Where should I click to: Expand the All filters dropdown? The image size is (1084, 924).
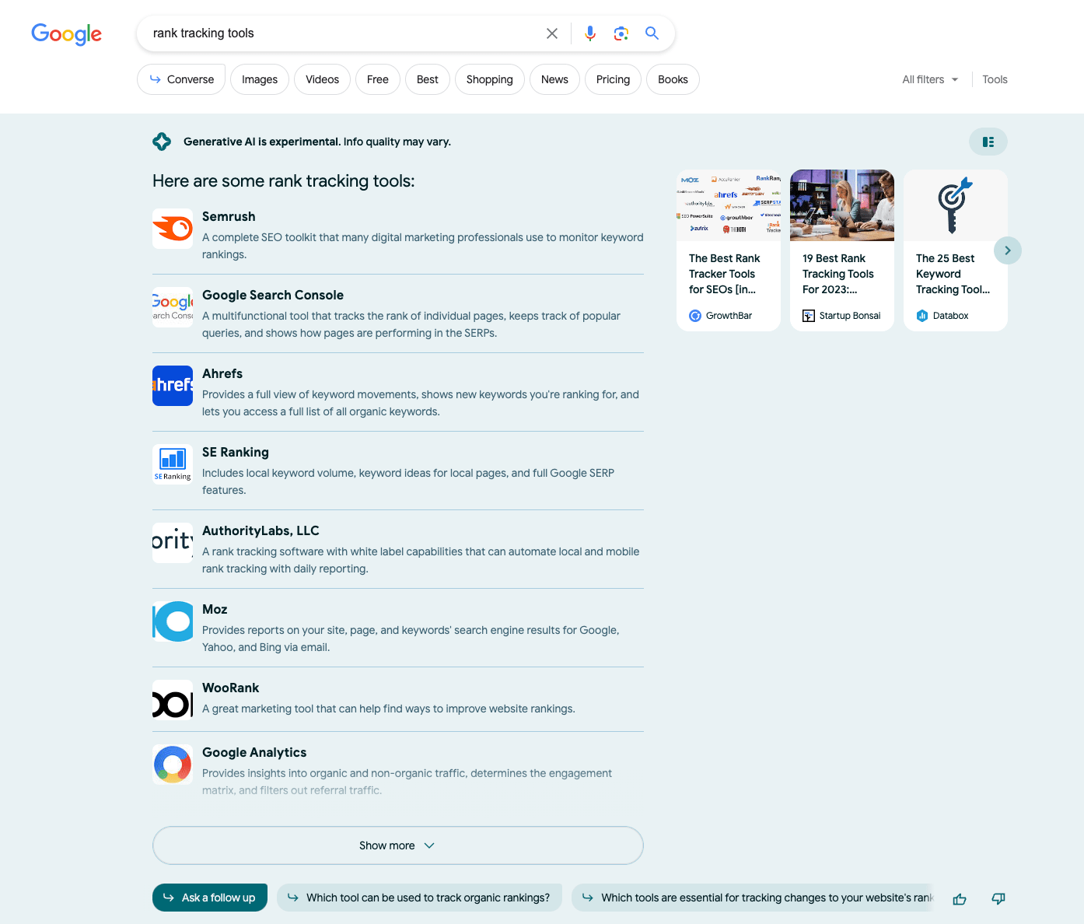(931, 79)
